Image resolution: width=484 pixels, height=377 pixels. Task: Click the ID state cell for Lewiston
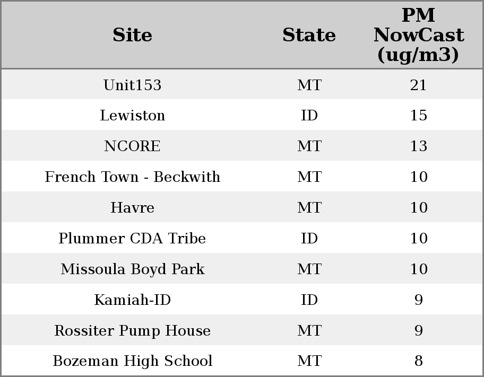(x=309, y=116)
